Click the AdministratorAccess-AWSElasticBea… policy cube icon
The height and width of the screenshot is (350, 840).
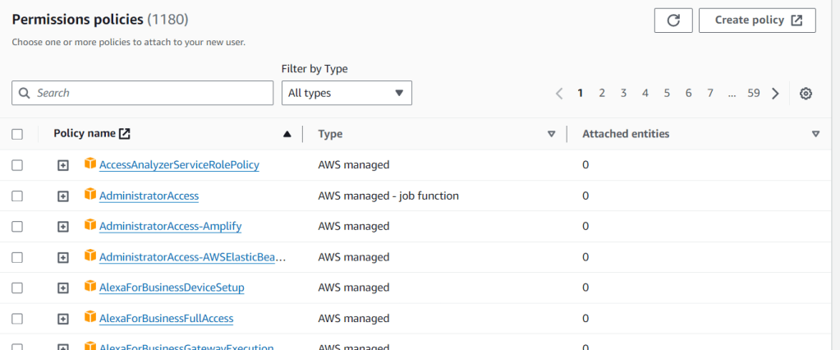(90, 256)
